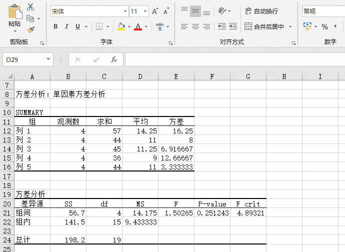Click the accounting number format icon
345x252 pixels.
tap(307, 26)
